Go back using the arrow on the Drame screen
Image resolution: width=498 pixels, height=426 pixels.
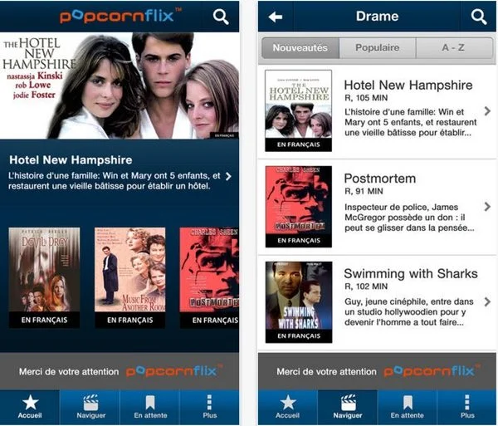tap(276, 17)
